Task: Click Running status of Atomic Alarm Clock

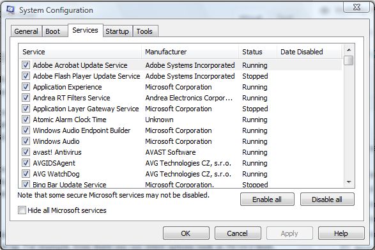Action: tap(255, 120)
